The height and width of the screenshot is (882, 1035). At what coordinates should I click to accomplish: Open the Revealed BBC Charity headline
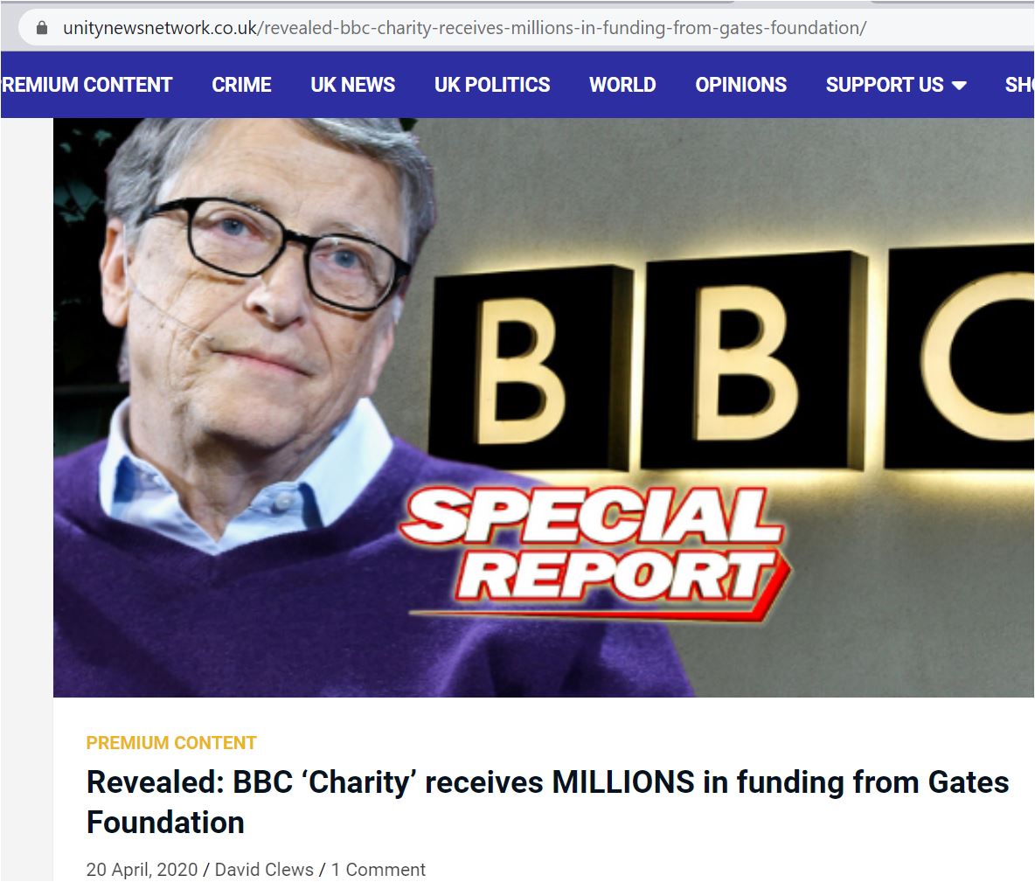pyautogui.click(x=547, y=802)
